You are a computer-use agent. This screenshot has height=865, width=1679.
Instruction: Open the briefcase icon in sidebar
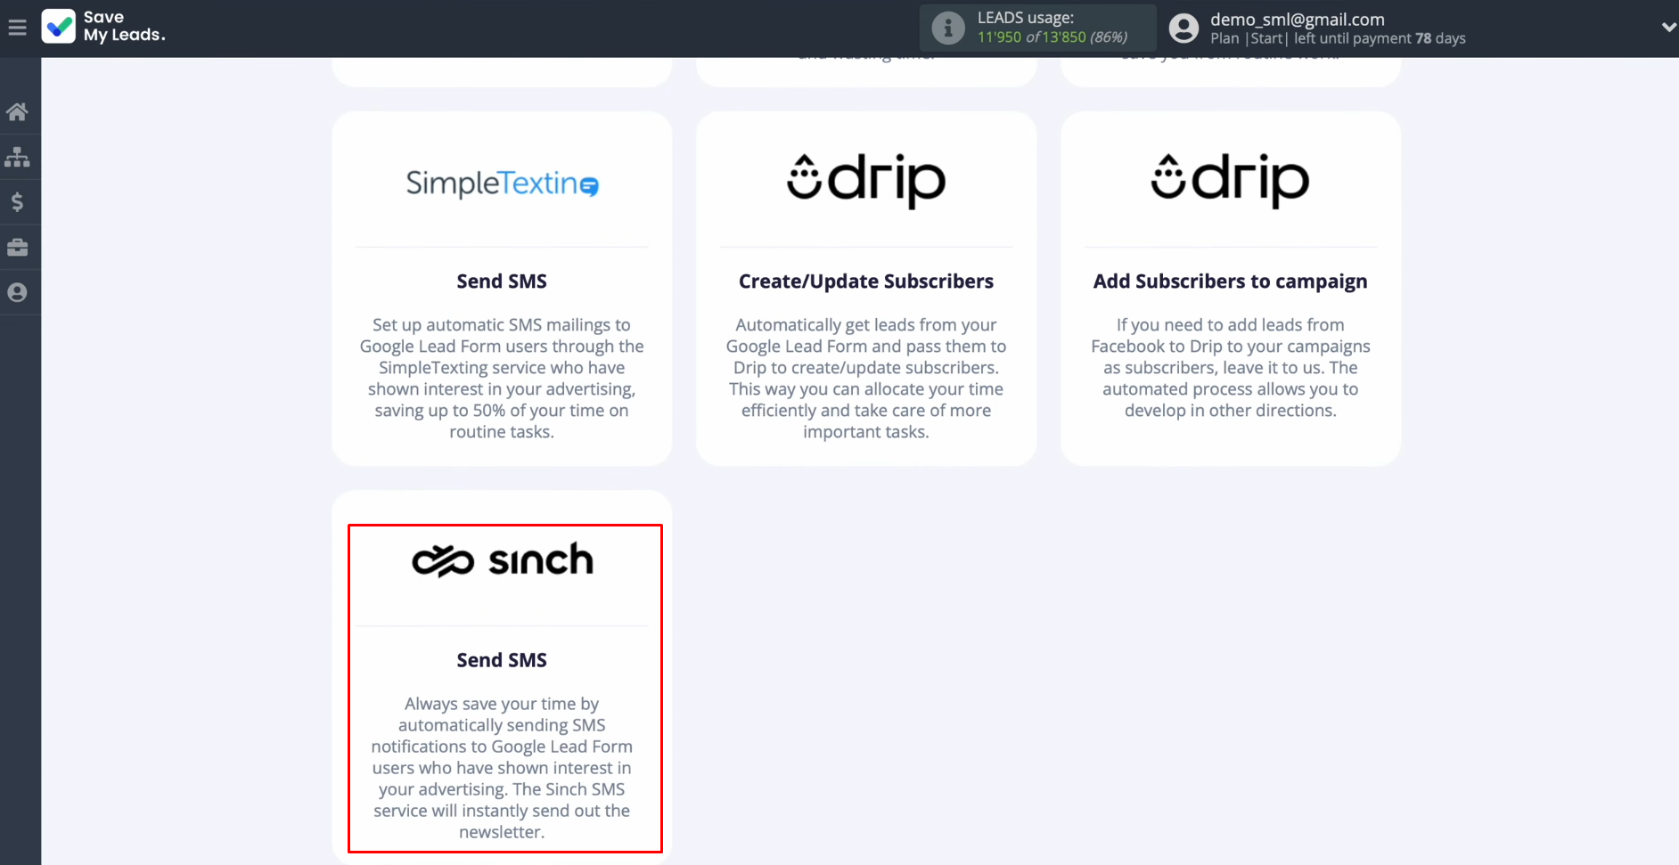point(17,248)
